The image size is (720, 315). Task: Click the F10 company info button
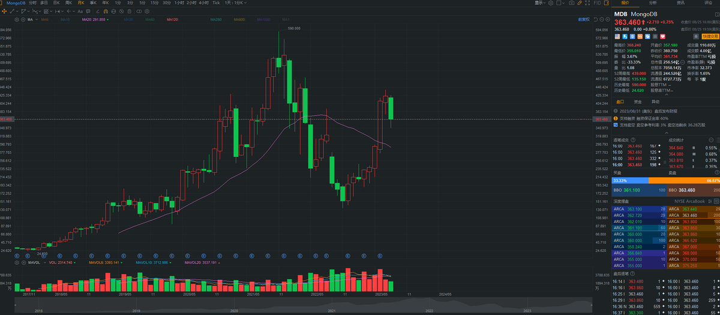pos(597,3)
